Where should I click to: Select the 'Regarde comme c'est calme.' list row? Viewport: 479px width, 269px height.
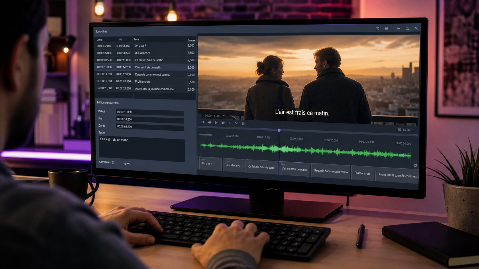point(146,75)
